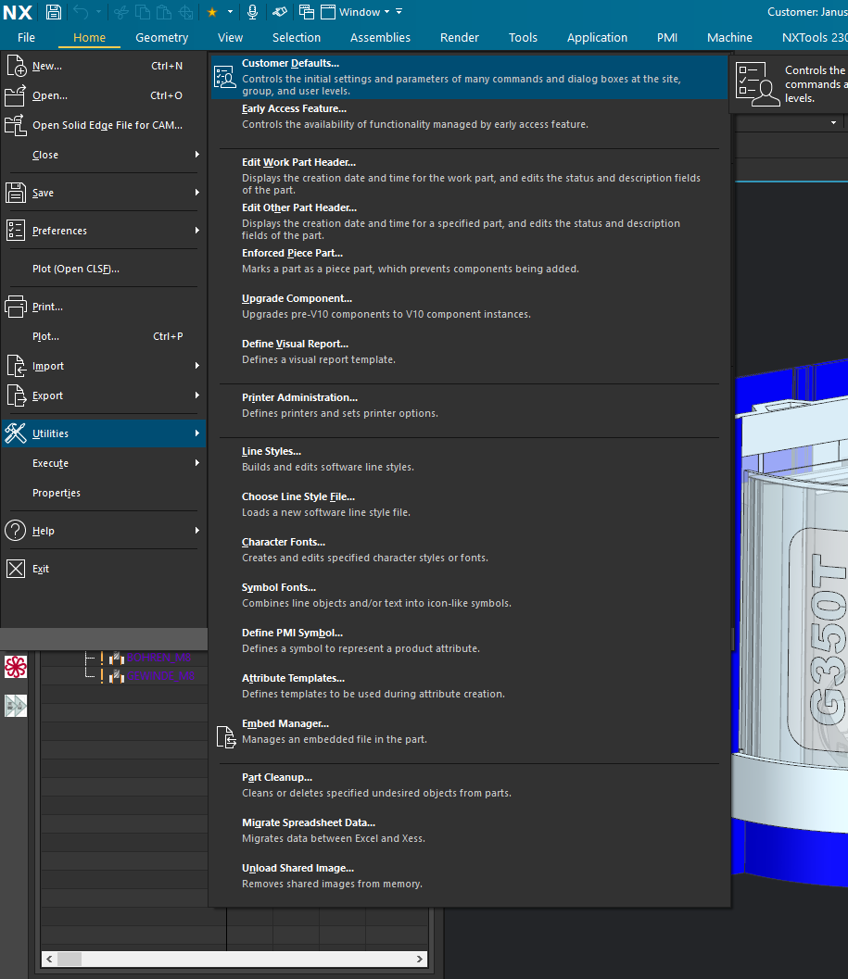848x979 pixels.
Task: Open the File menu tab
Action: click(26, 37)
